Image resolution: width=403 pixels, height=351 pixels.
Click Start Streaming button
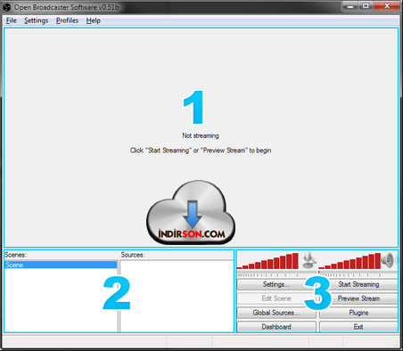click(x=358, y=284)
